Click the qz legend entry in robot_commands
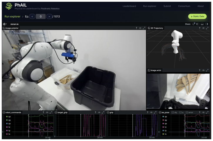Image resolution: width=213 pixels, height=141 pixels. pyautogui.click(x=9, y=116)
